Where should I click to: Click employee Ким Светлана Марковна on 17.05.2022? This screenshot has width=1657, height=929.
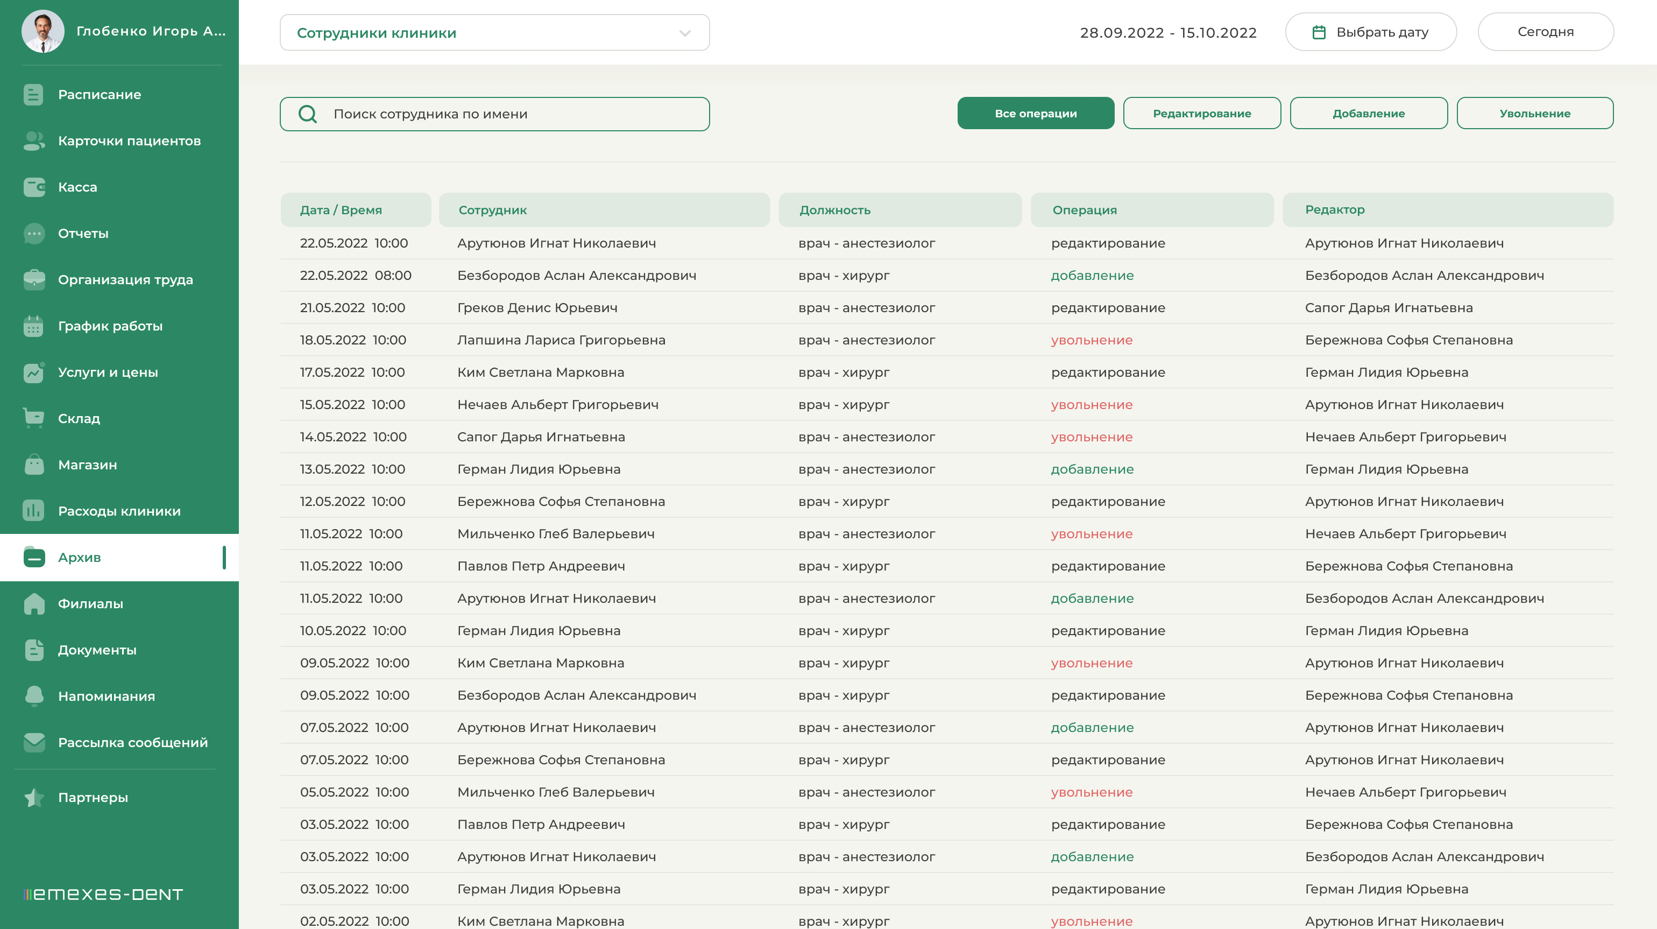[x=540, y=372]
